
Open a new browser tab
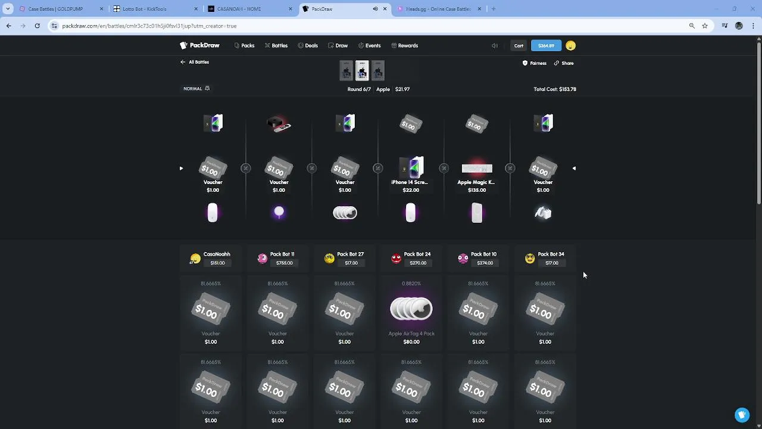494,9
